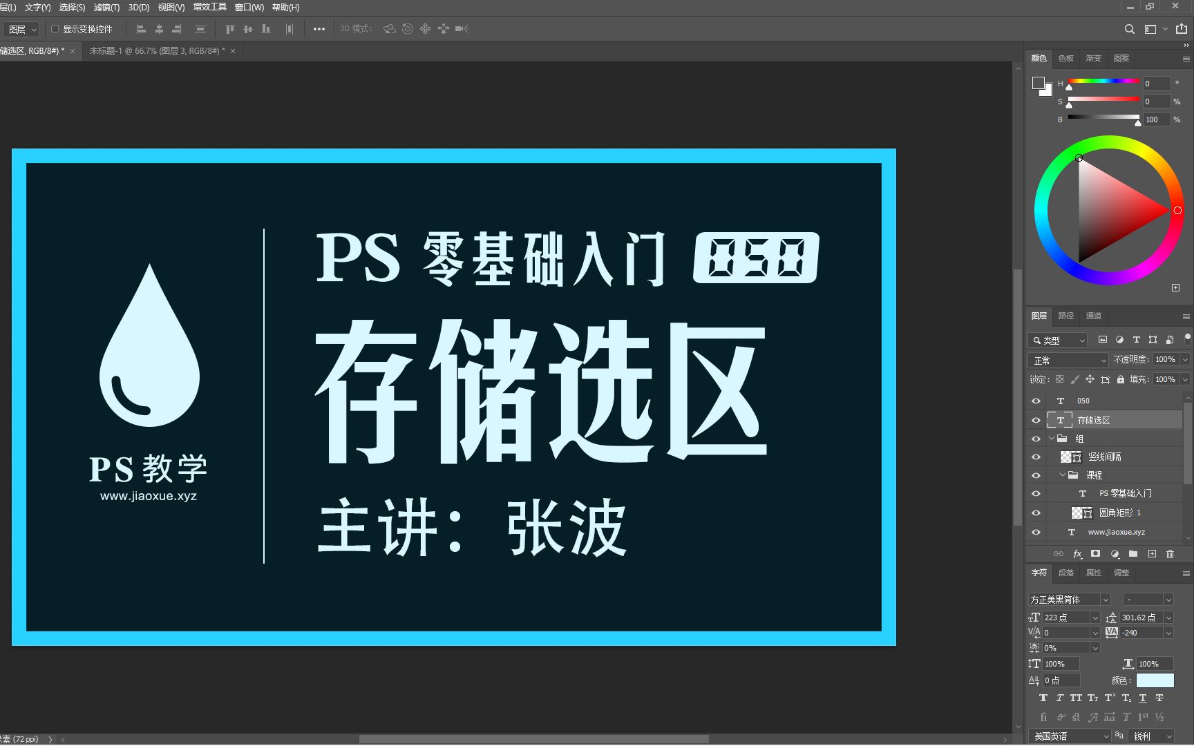Click the share icon at top right
This screenshot has height=746, width=1194.
(x=1182, y=29)
